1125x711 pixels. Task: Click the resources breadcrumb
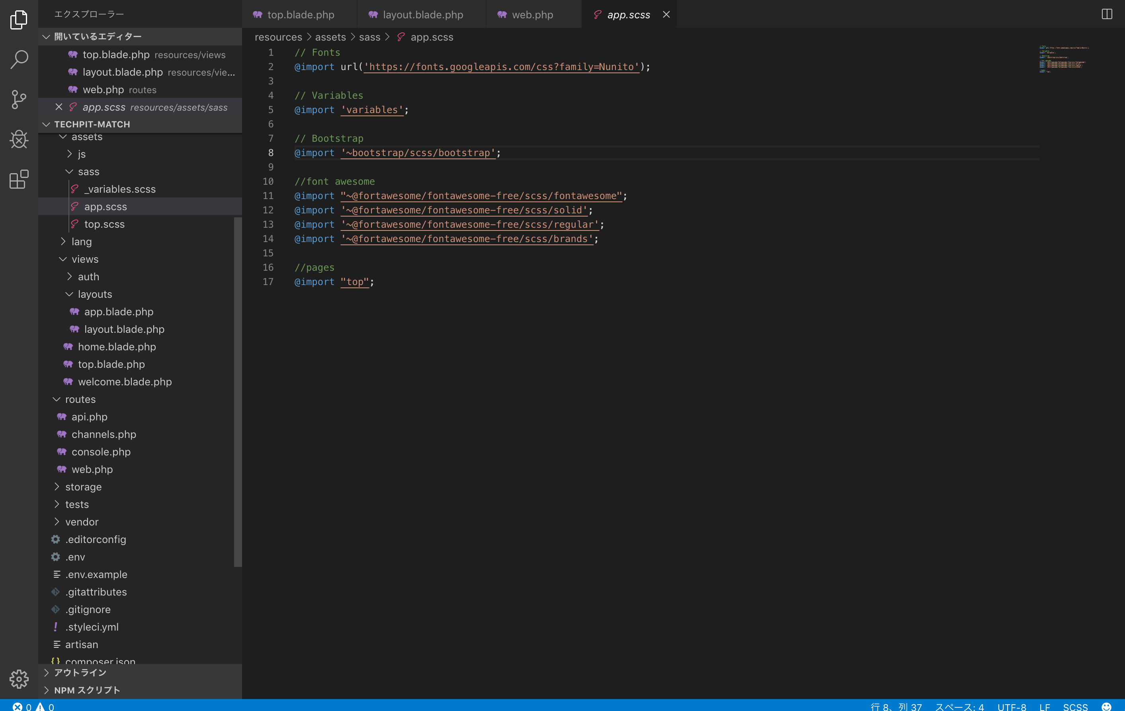click(x=278, y=37)
